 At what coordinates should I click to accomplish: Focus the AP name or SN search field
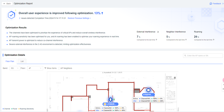pyautogui.click(x=204, y=56)
